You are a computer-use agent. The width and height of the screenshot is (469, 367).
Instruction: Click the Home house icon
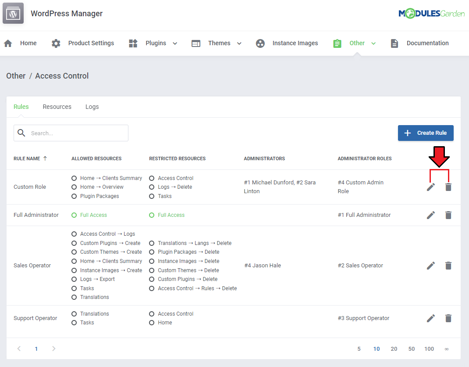8,43
